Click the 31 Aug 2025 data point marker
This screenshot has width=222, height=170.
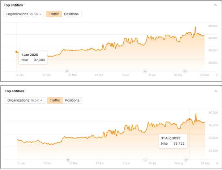click(189, 119)
